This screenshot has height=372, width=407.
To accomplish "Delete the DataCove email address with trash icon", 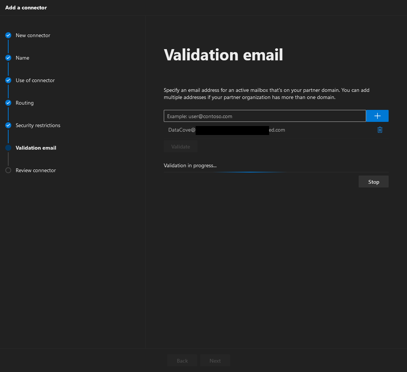I will point(380,130).
